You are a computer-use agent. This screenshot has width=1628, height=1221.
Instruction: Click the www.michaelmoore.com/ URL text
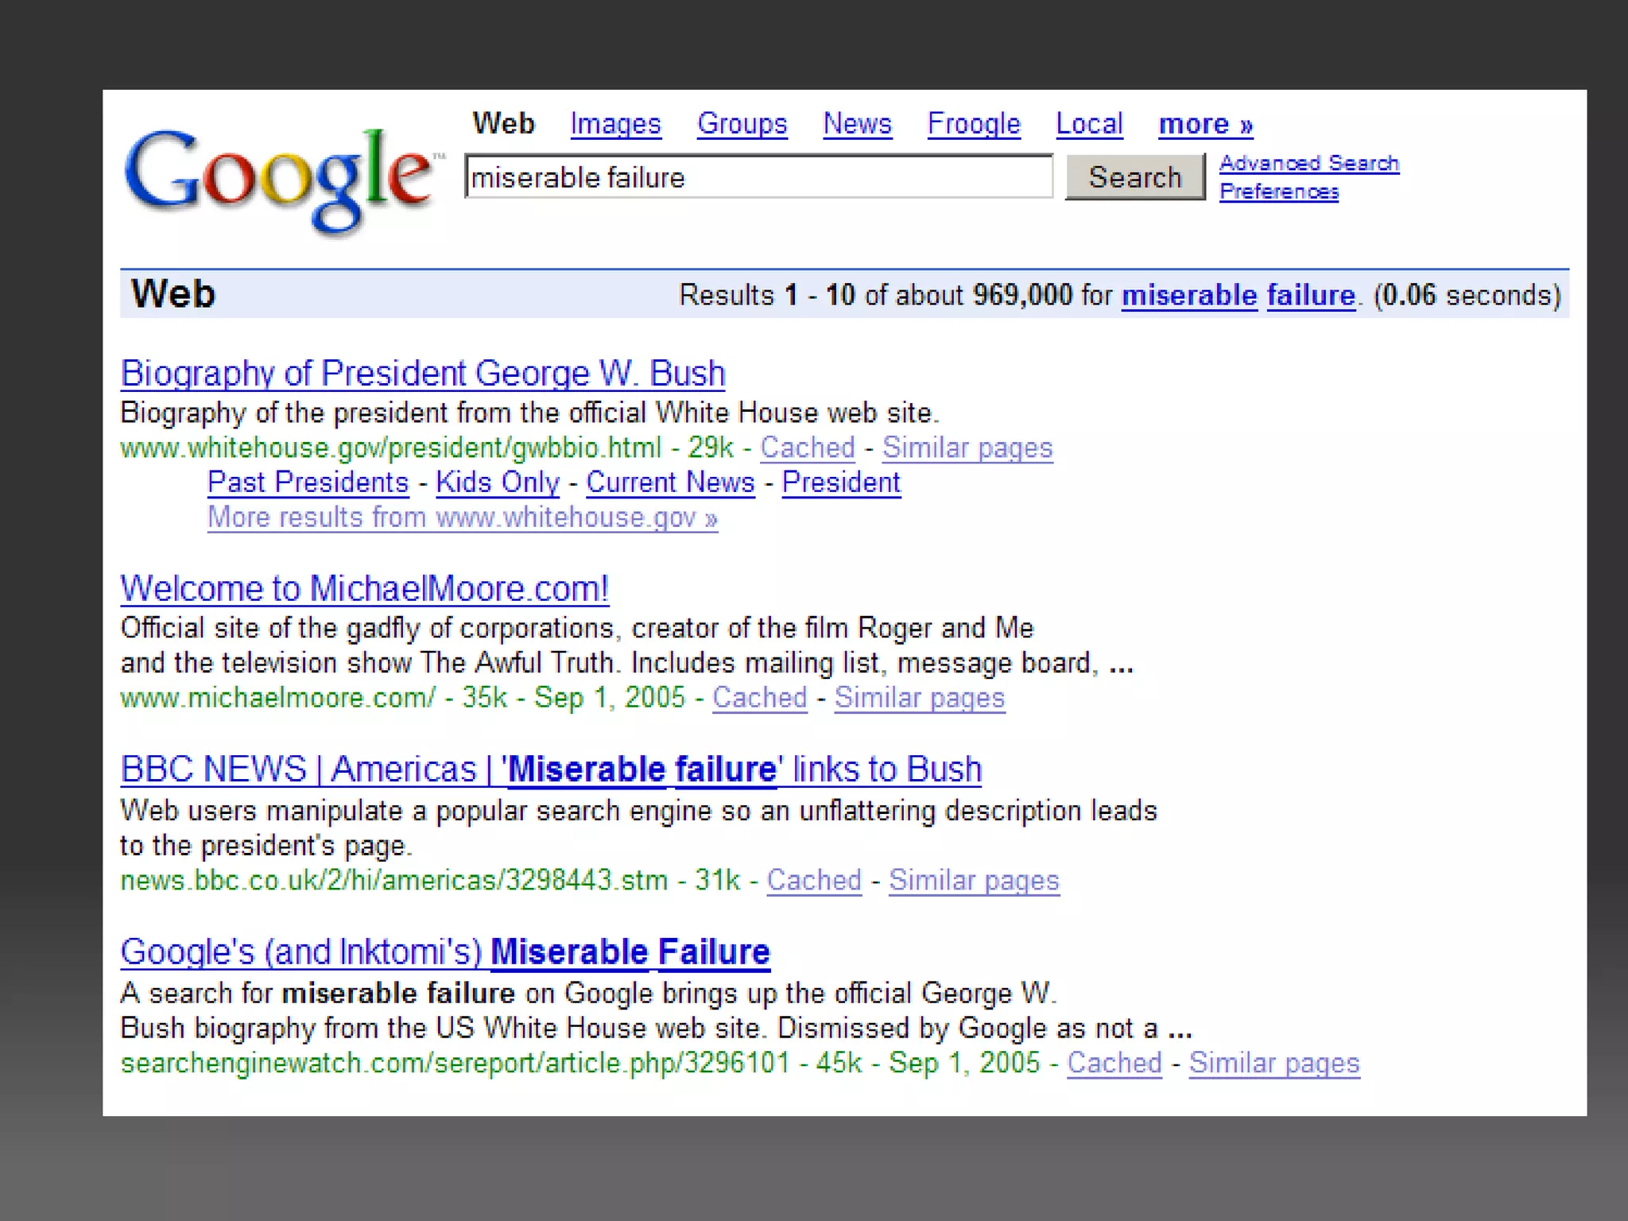pos(277,697)
